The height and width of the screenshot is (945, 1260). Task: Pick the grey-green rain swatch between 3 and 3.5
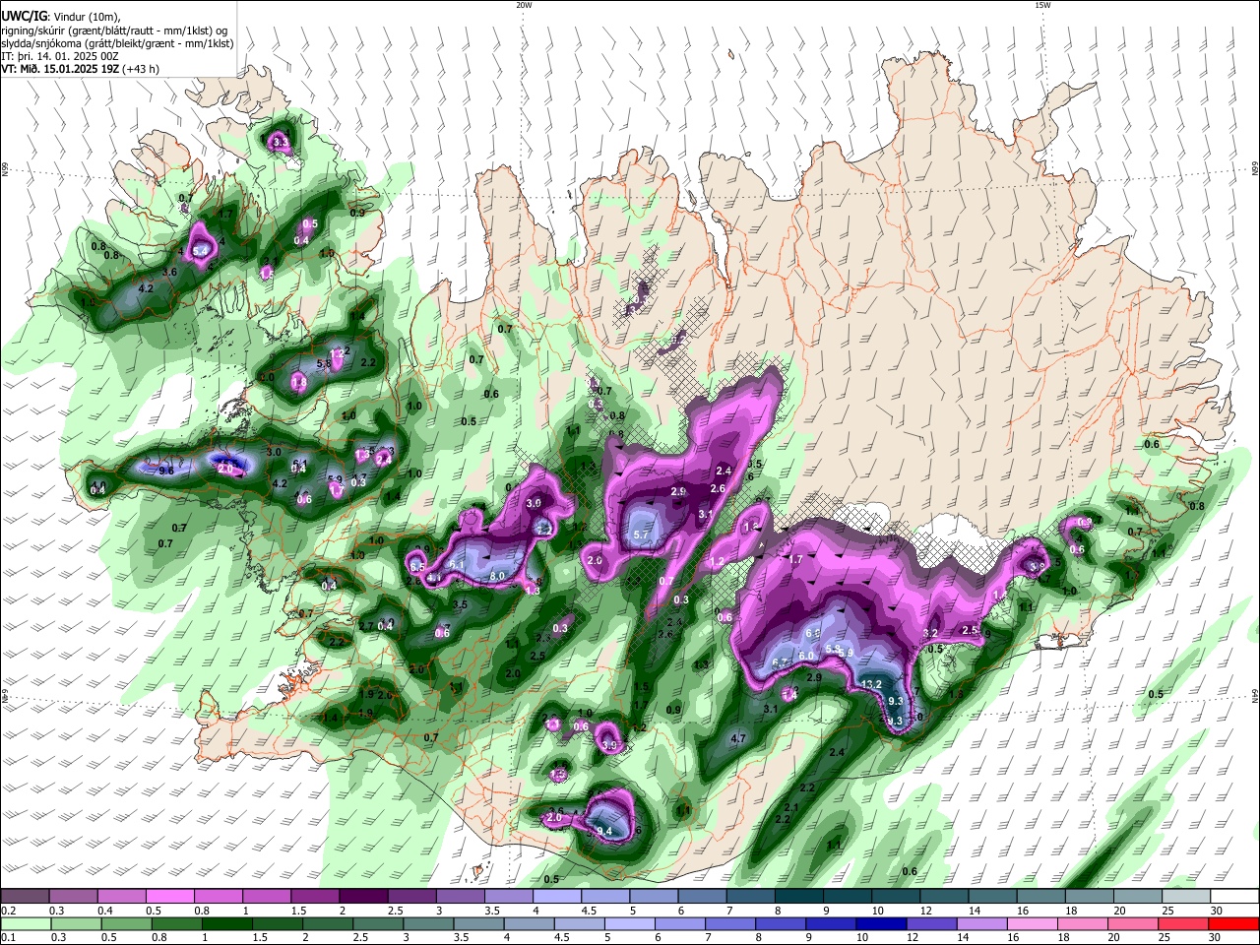pos(428,923)
